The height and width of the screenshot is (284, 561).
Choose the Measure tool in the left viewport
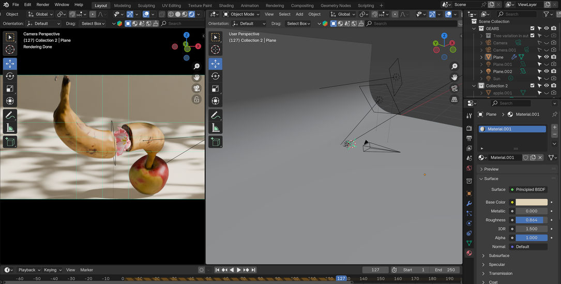tap(10, 128)
